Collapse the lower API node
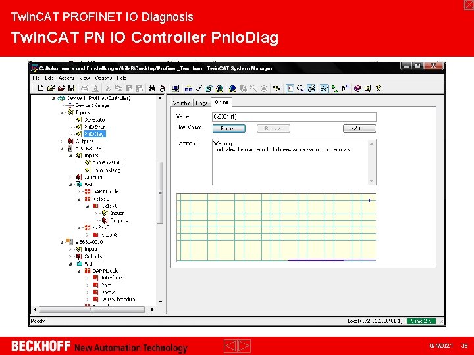474x355 pixels. click(x=70, y=264)
